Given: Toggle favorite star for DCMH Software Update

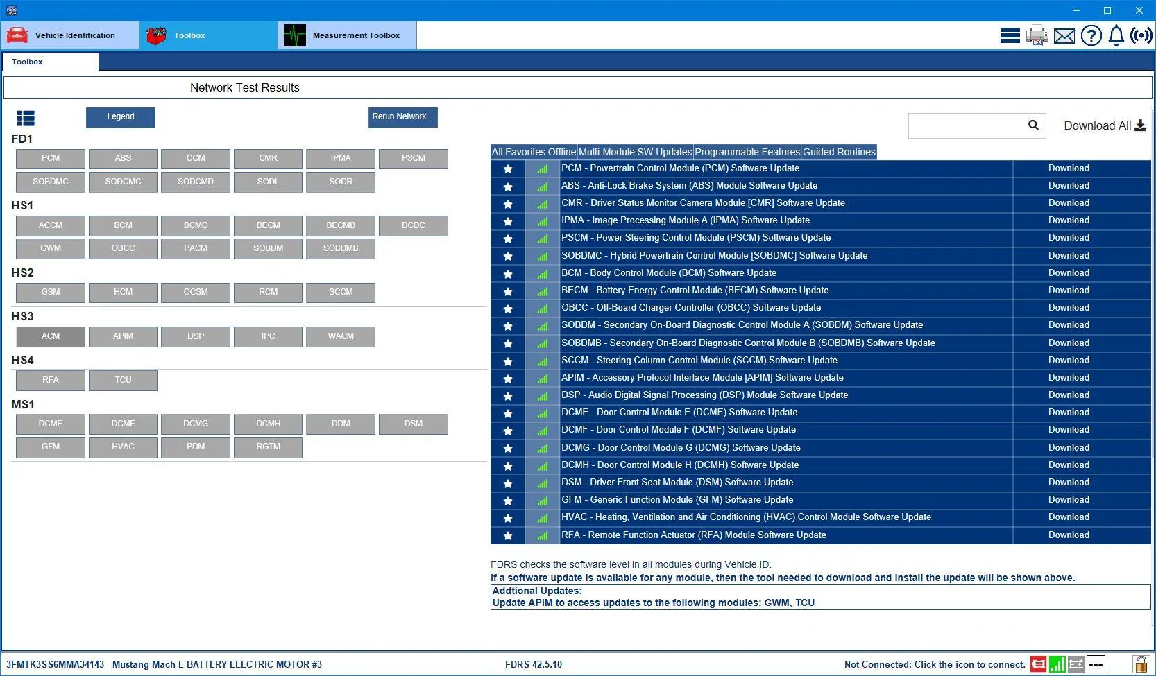Looking at the screenshot, I should (x=508, y=466).
